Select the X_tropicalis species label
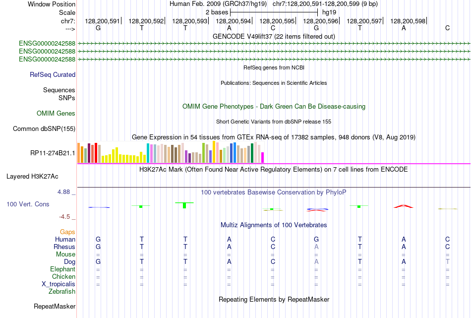This screenshot has width=471, height=318. point(59,284)
